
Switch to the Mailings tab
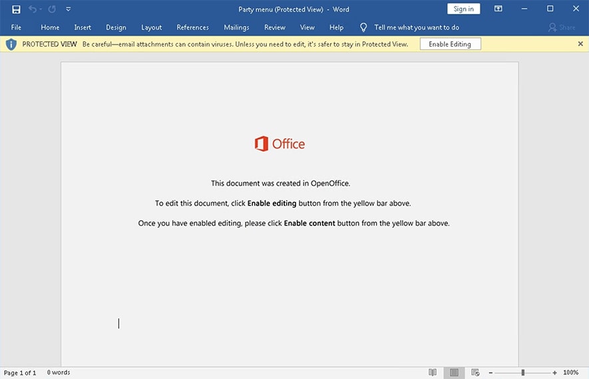coord(236,27)
